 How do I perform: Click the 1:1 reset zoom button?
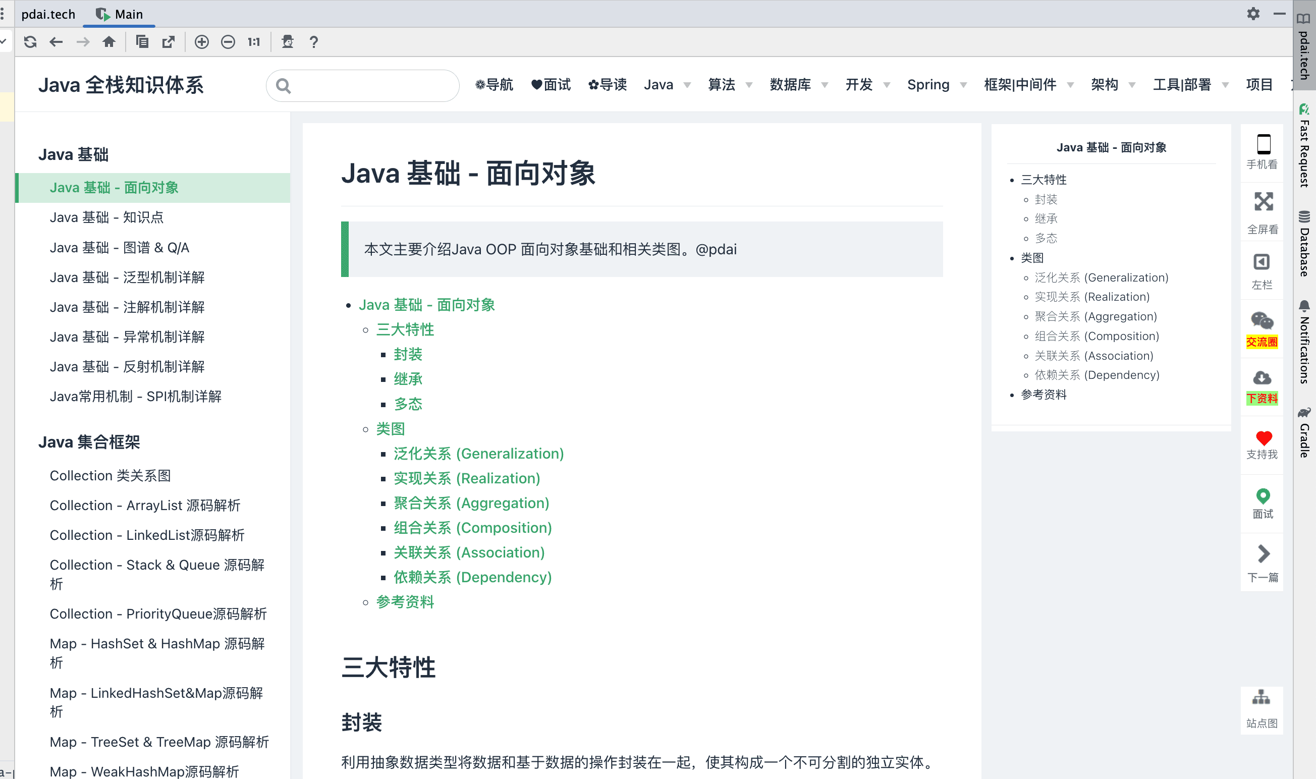coord(254,42)
